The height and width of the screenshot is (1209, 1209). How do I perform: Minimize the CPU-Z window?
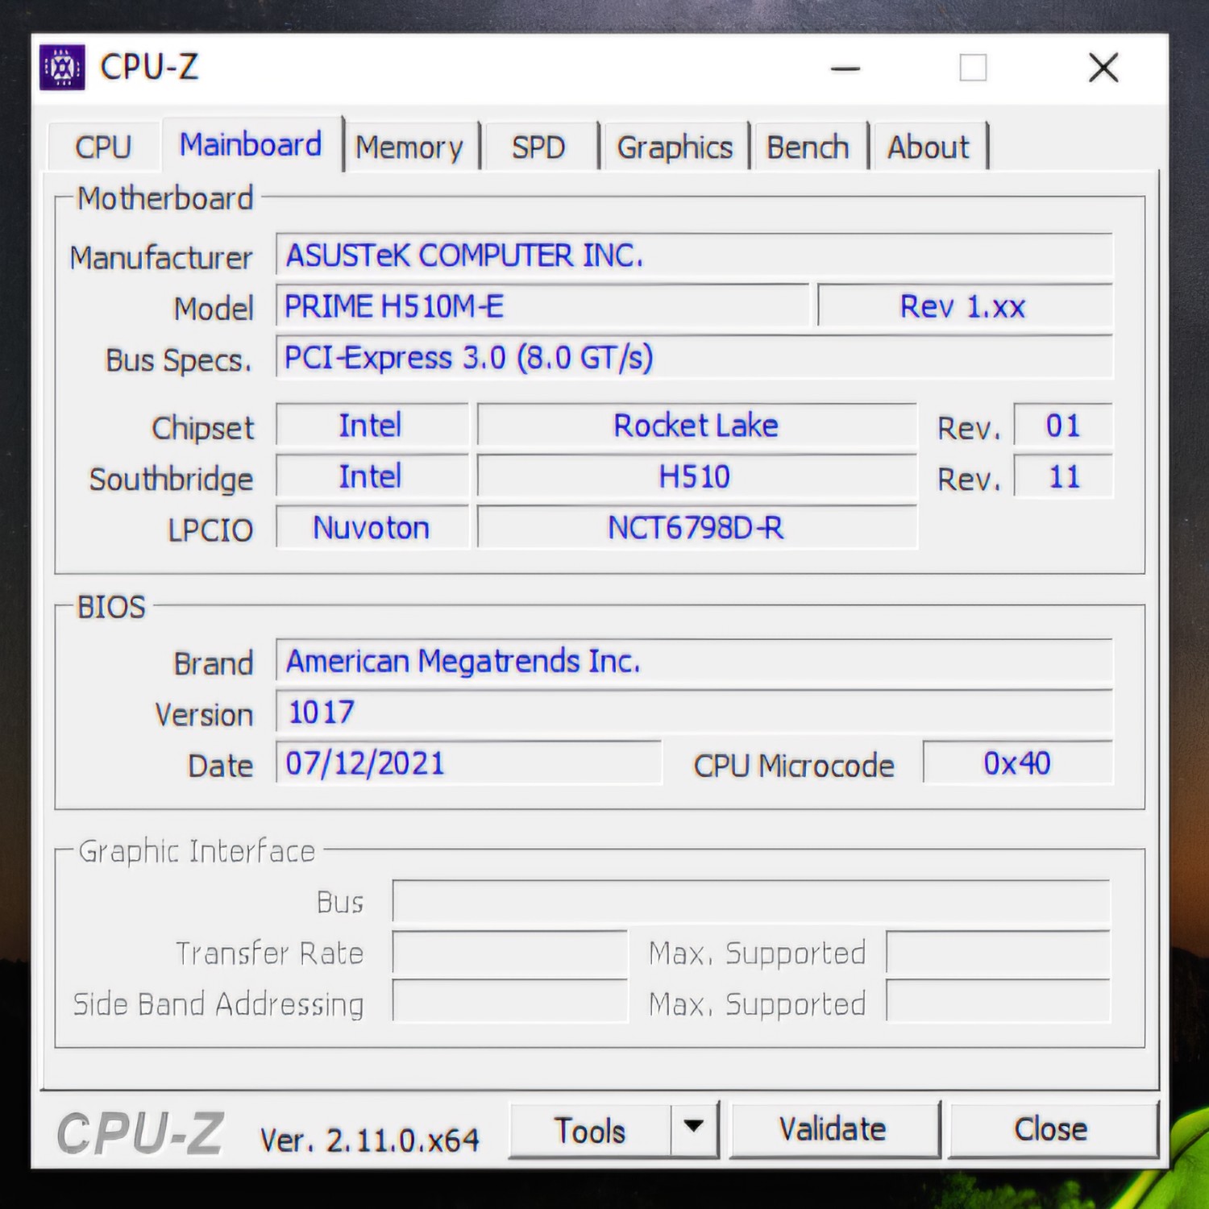pos(845,69)
